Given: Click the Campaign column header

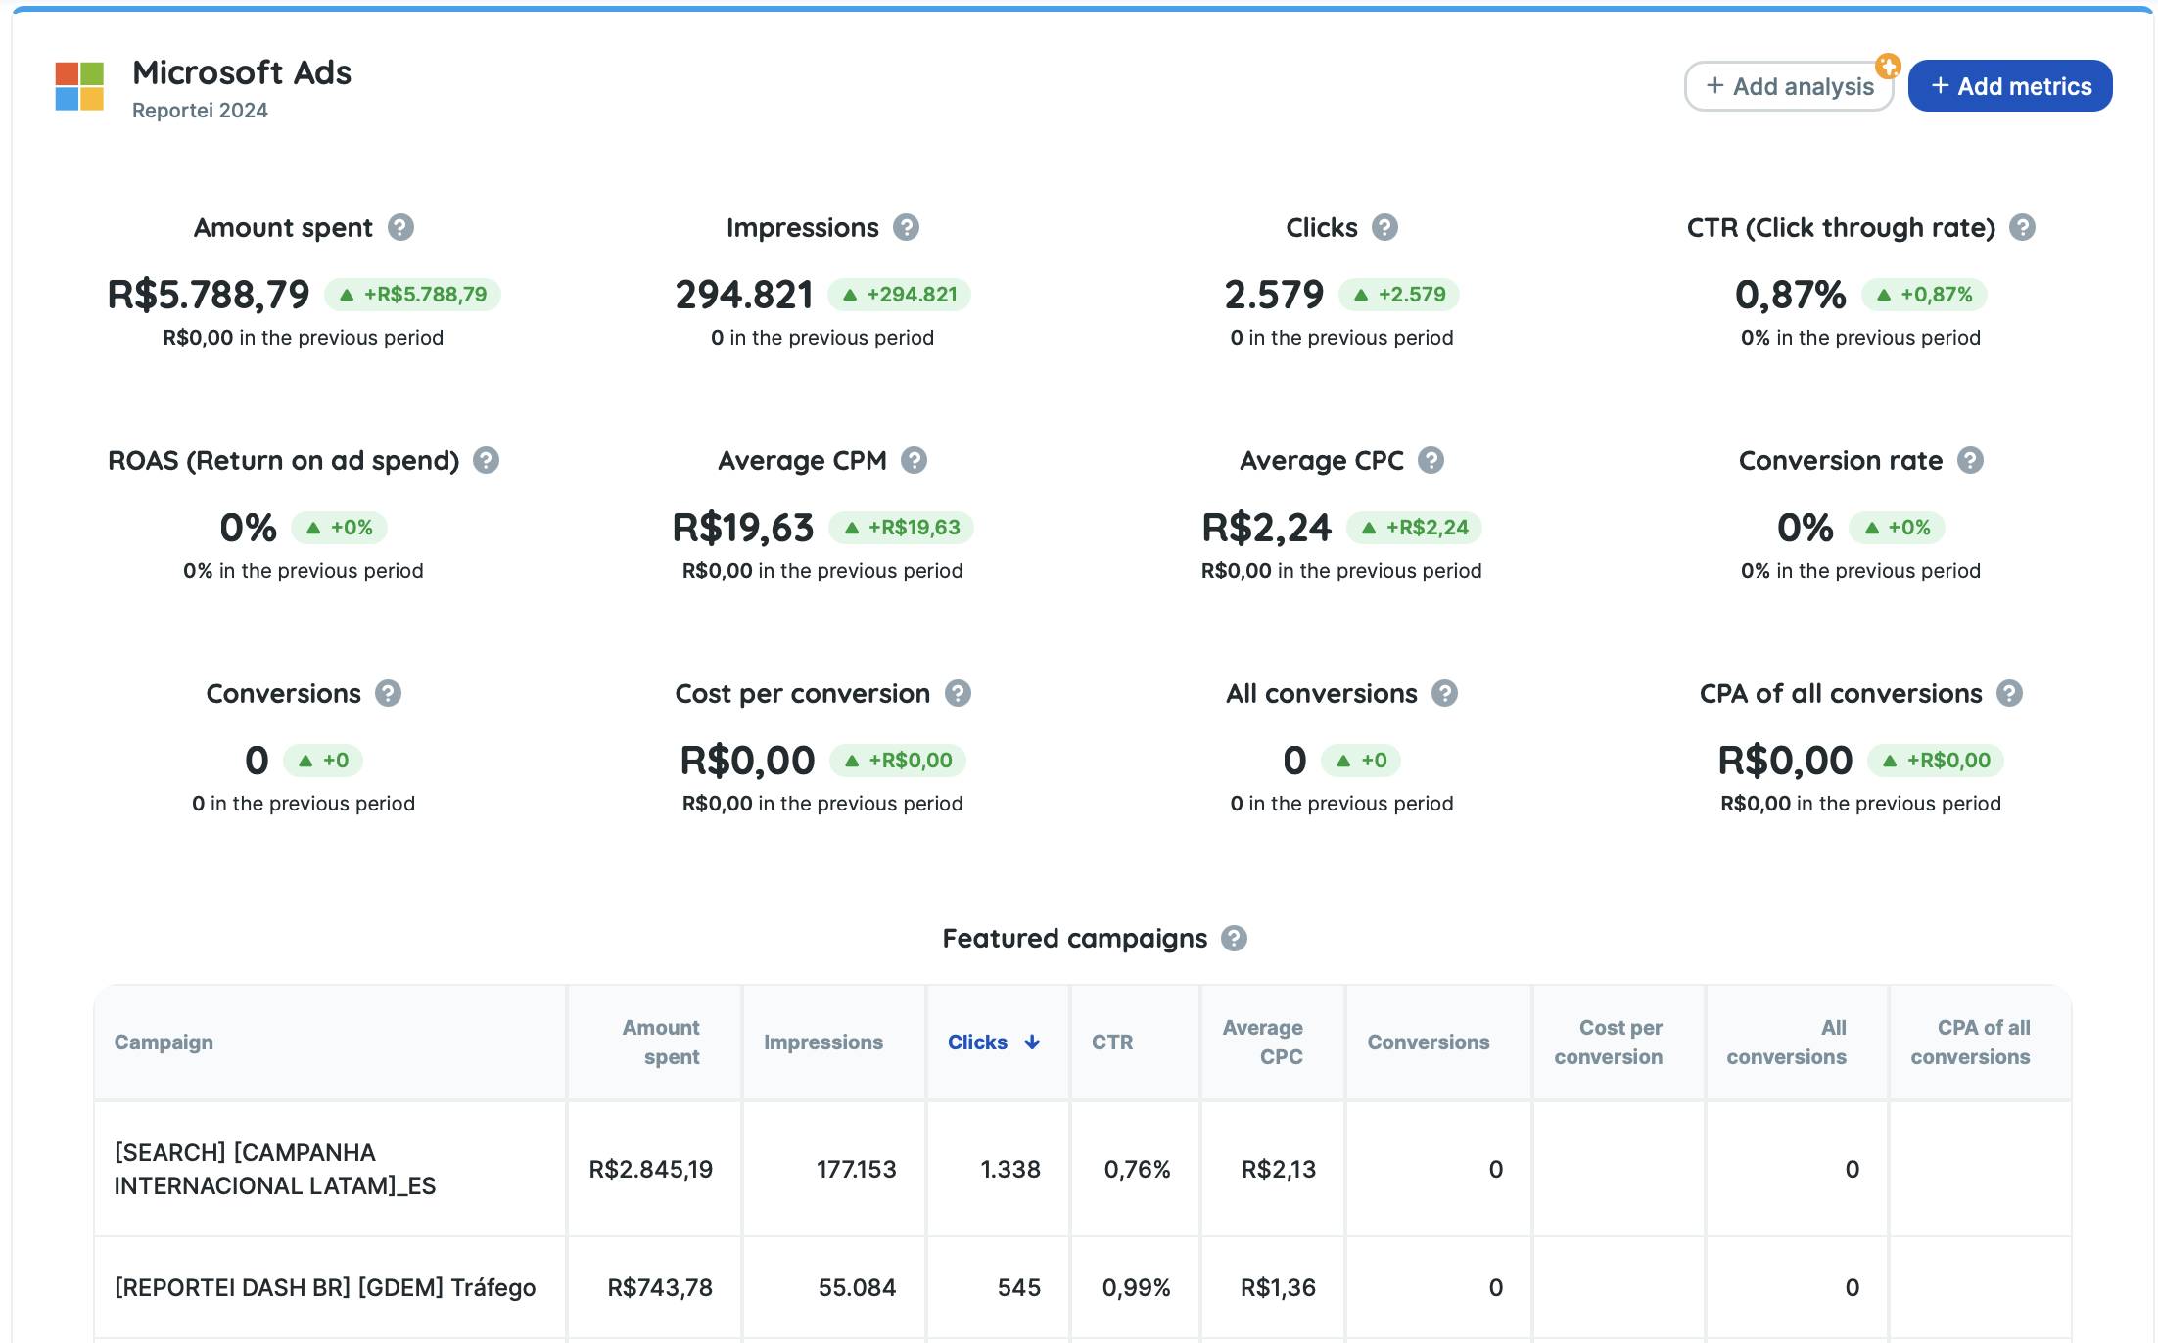Looking at the screenshot, I should click(164, 1042).
